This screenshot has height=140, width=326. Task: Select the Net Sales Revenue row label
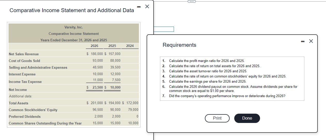pyautogui.click(x=24, y=54)
